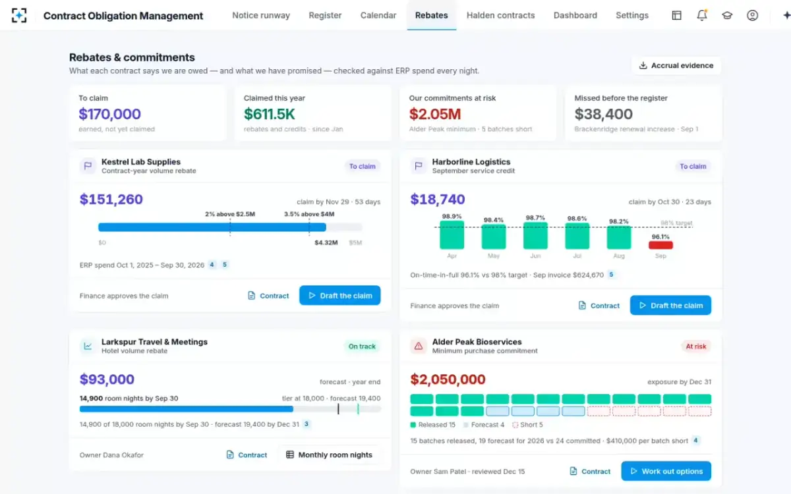Go to the Calendar tab
The width and height of the screenshot is (791, 494).
378,15
